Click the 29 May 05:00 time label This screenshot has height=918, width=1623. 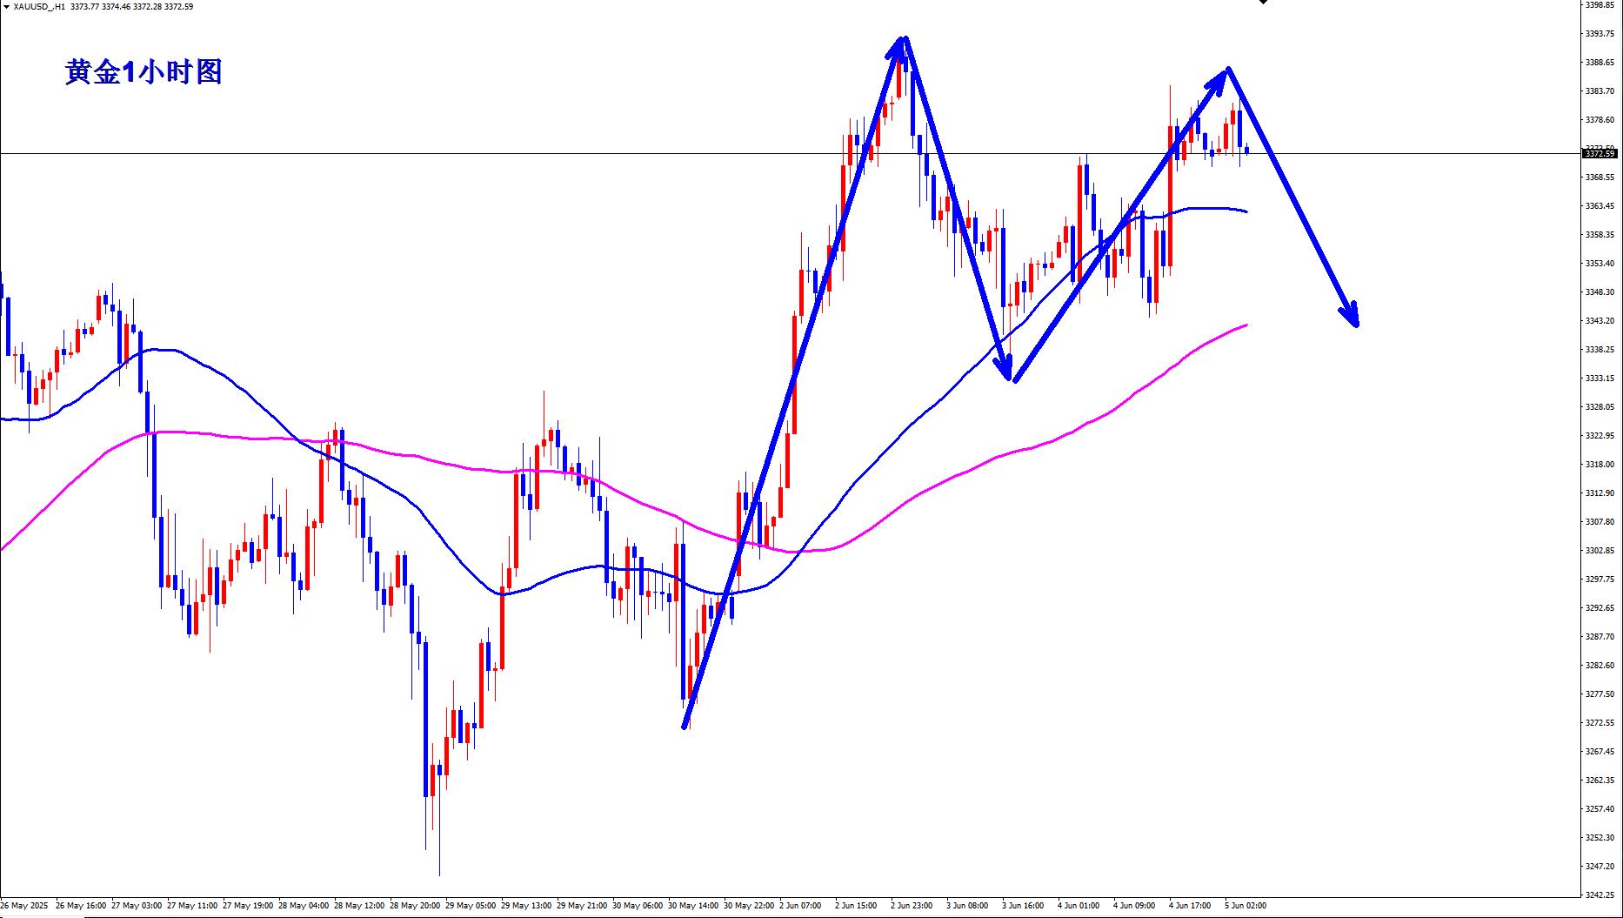pos(471,906)
